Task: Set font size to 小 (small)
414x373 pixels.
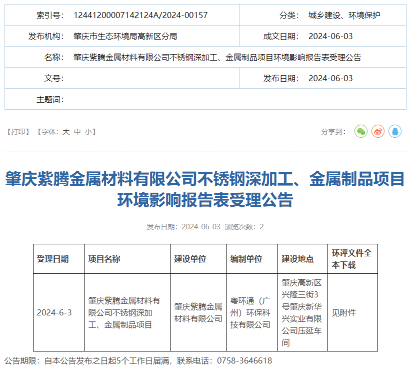Action: pos(88,132)
